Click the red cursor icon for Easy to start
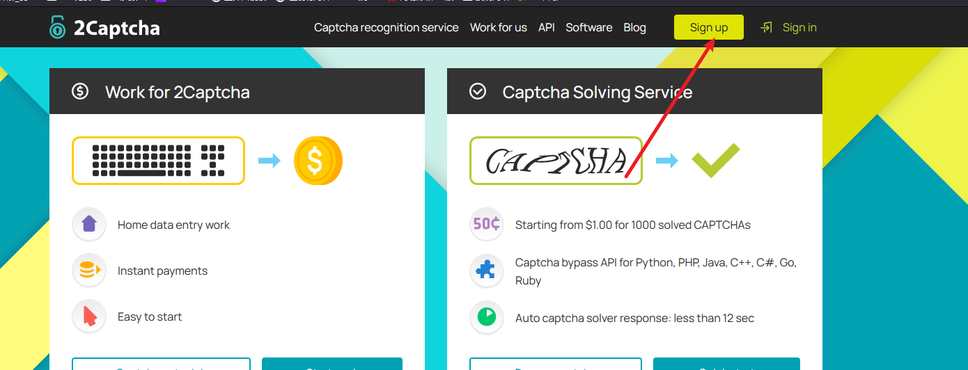The height and width of the screenshot is (370, 968). point(89,316)
